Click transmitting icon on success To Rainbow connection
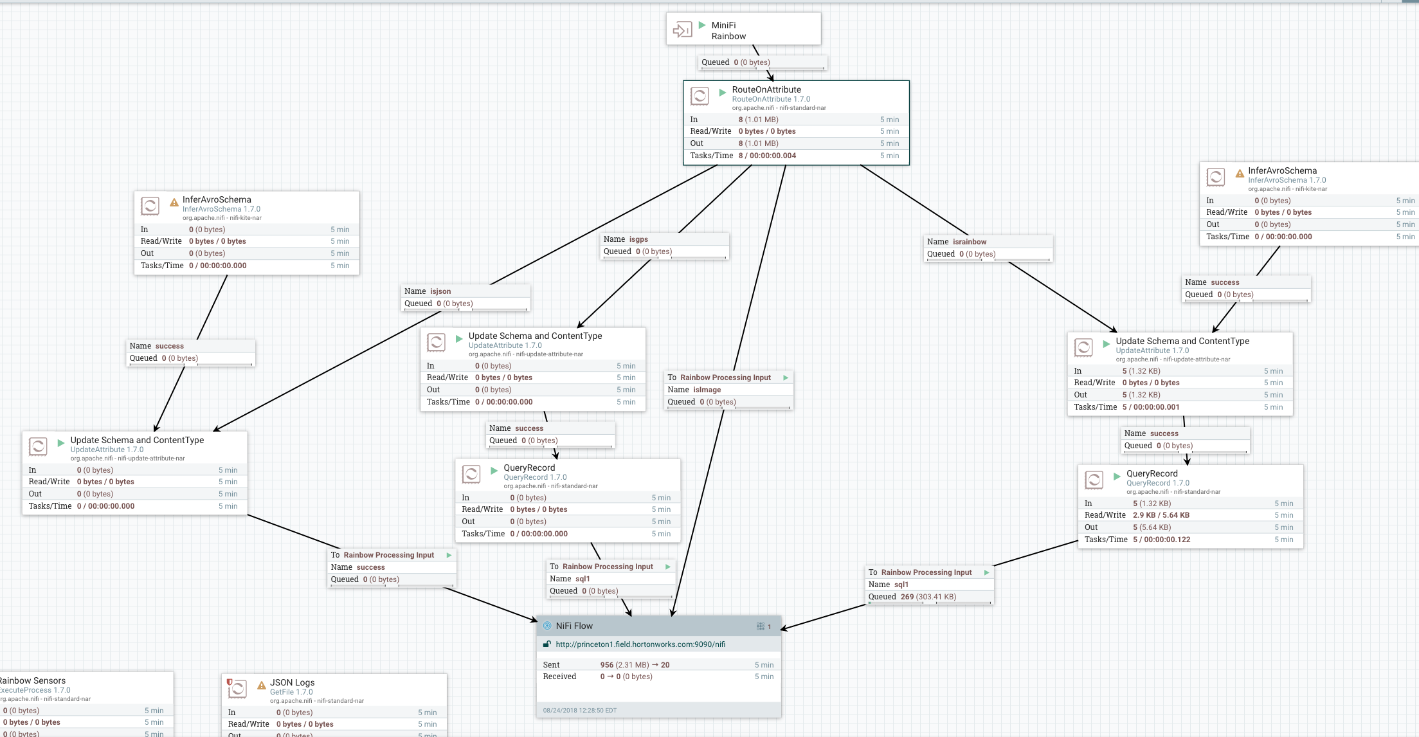Screen dimensions: 1419x737 pyautogui.click(x=449, y=555)
